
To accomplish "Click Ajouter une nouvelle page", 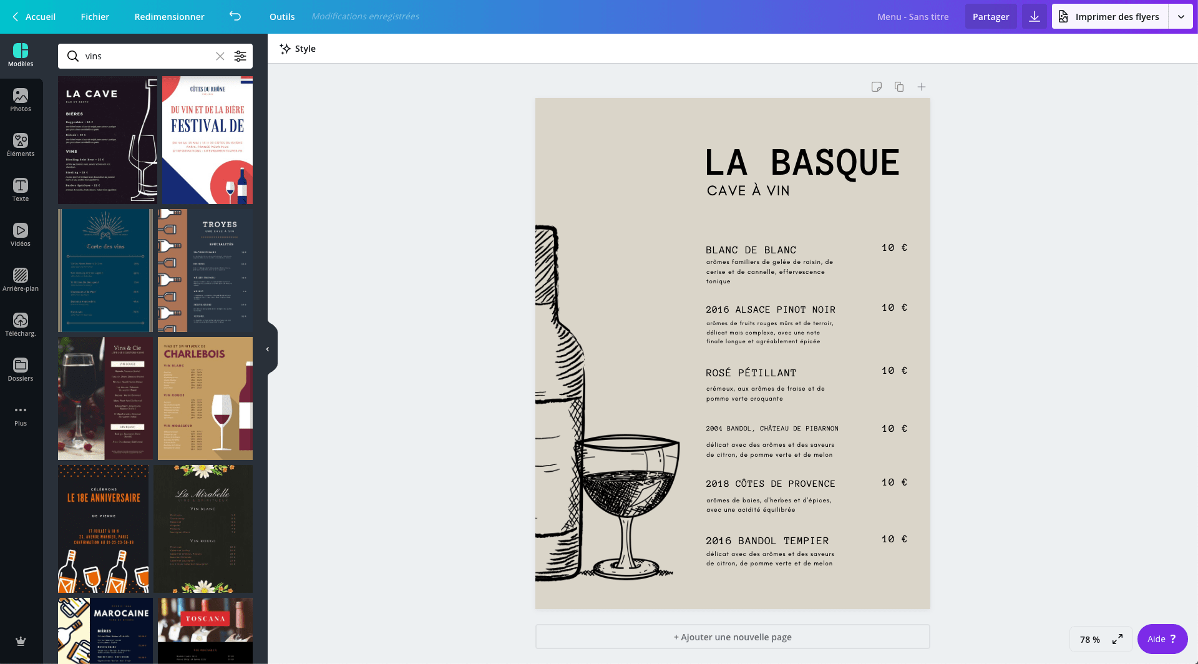I will tap(733, 637).
